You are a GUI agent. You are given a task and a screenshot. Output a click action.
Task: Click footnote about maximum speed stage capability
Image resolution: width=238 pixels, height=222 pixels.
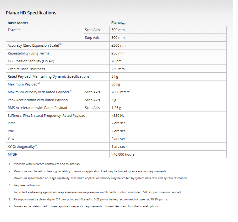click(100, 178)
